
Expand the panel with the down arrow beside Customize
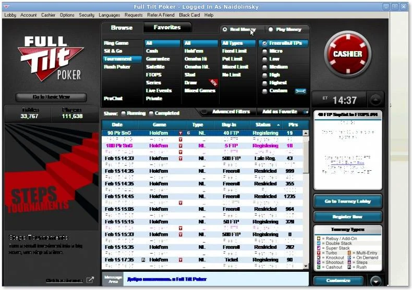click(x=375, y=281)
